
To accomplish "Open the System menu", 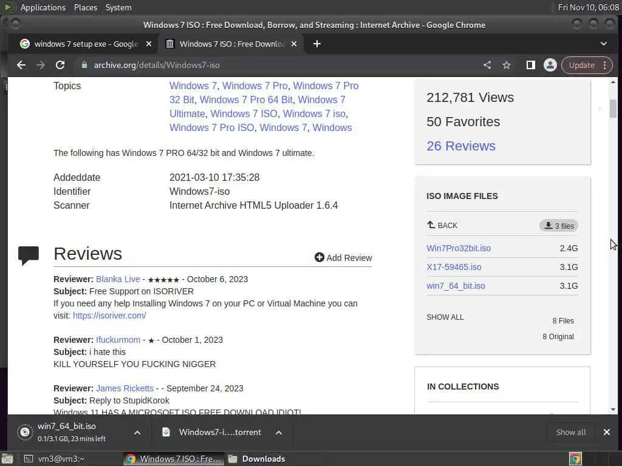I will tap(118, 7).
